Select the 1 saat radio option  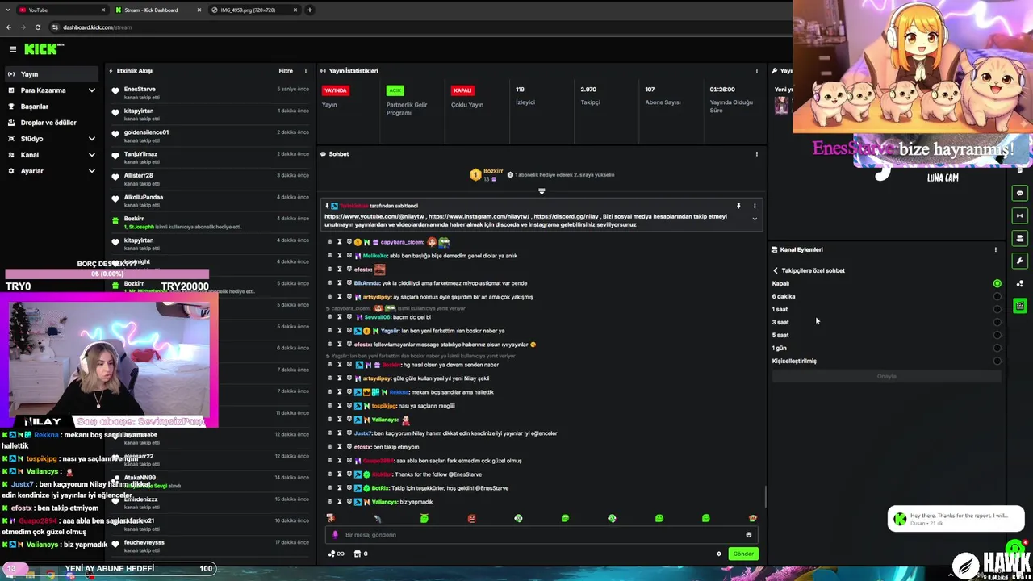click(997, 309)
